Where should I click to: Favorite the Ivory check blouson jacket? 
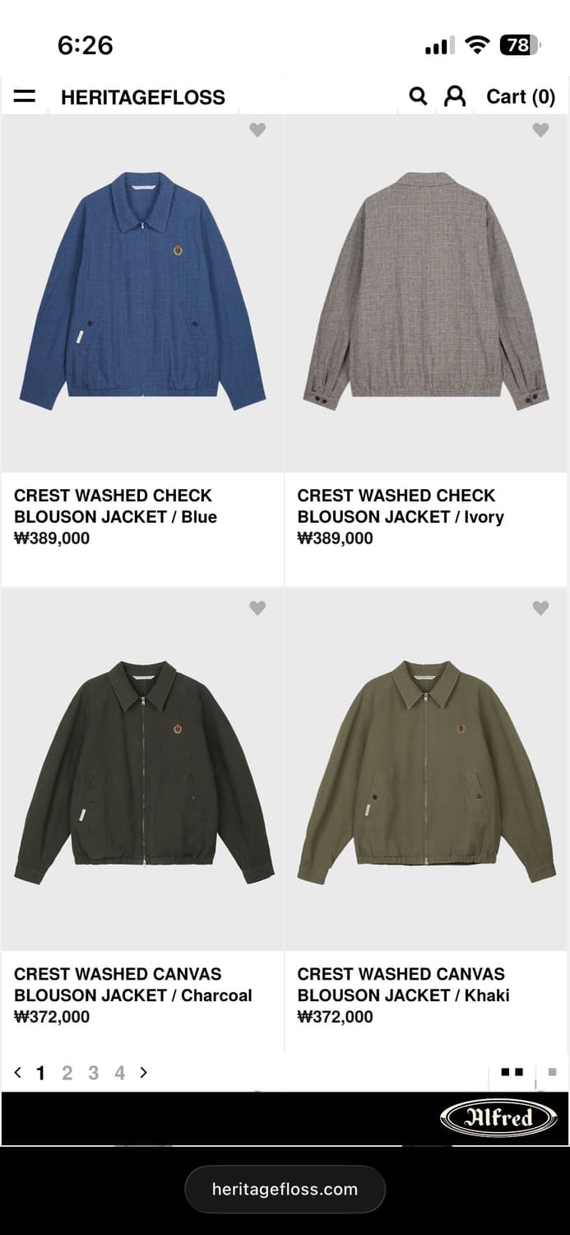click(x=540, y=130)
